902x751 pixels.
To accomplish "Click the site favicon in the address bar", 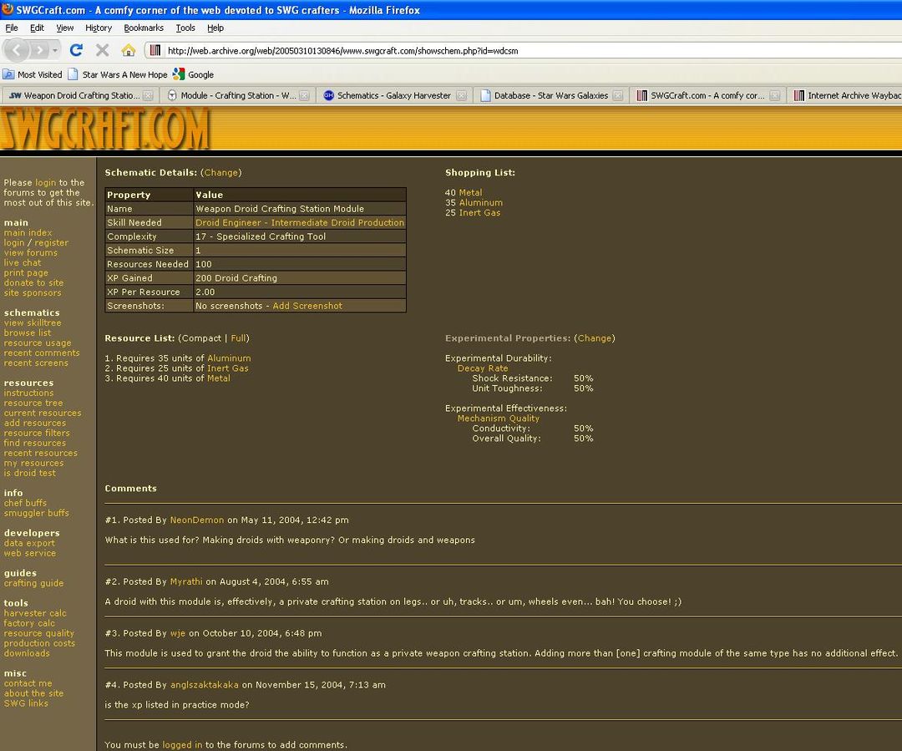I will click(x=155, y=50).
